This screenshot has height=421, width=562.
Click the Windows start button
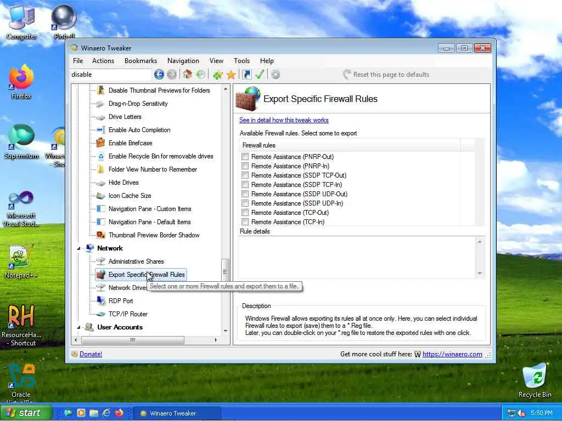[x=26, y=413]
